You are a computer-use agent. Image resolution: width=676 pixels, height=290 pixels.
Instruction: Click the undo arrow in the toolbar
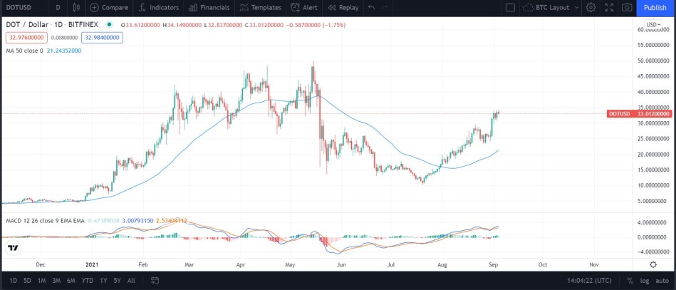tap(372, 7)
